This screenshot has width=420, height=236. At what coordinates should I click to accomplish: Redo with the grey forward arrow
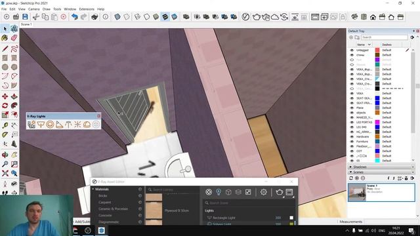click(x=84, y=17)
